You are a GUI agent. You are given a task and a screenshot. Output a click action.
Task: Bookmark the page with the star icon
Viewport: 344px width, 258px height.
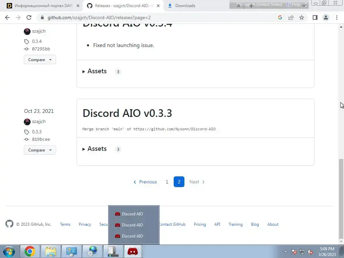click(302, 17)
